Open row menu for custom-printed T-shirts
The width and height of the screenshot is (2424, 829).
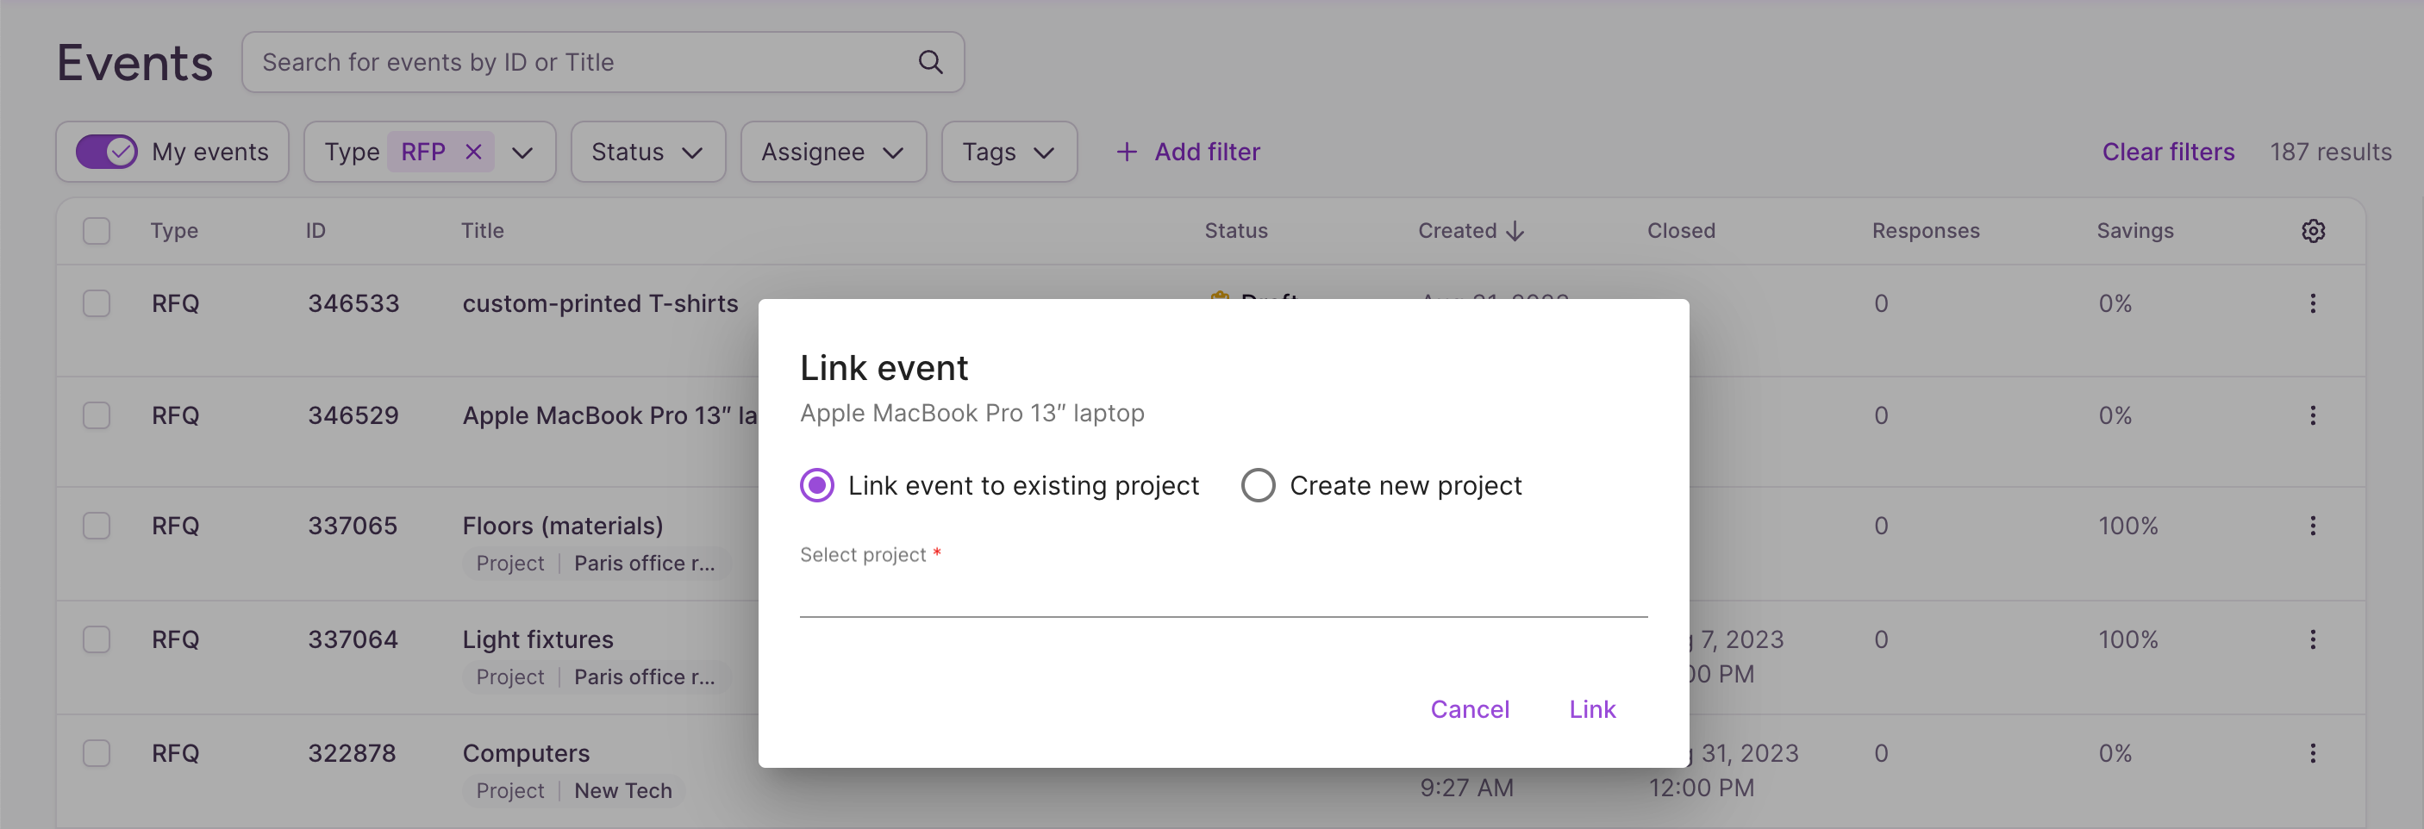coord(2312,303)
